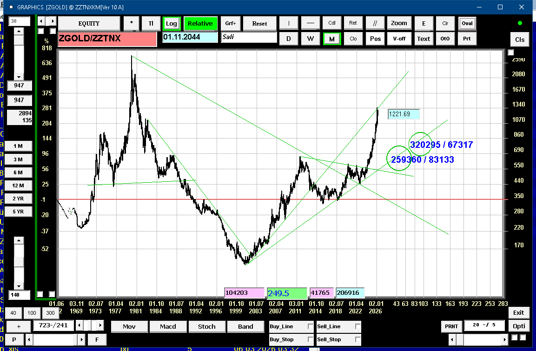Toggle the Log scale button
Screen dimensions: 536x351
(171, 23)
